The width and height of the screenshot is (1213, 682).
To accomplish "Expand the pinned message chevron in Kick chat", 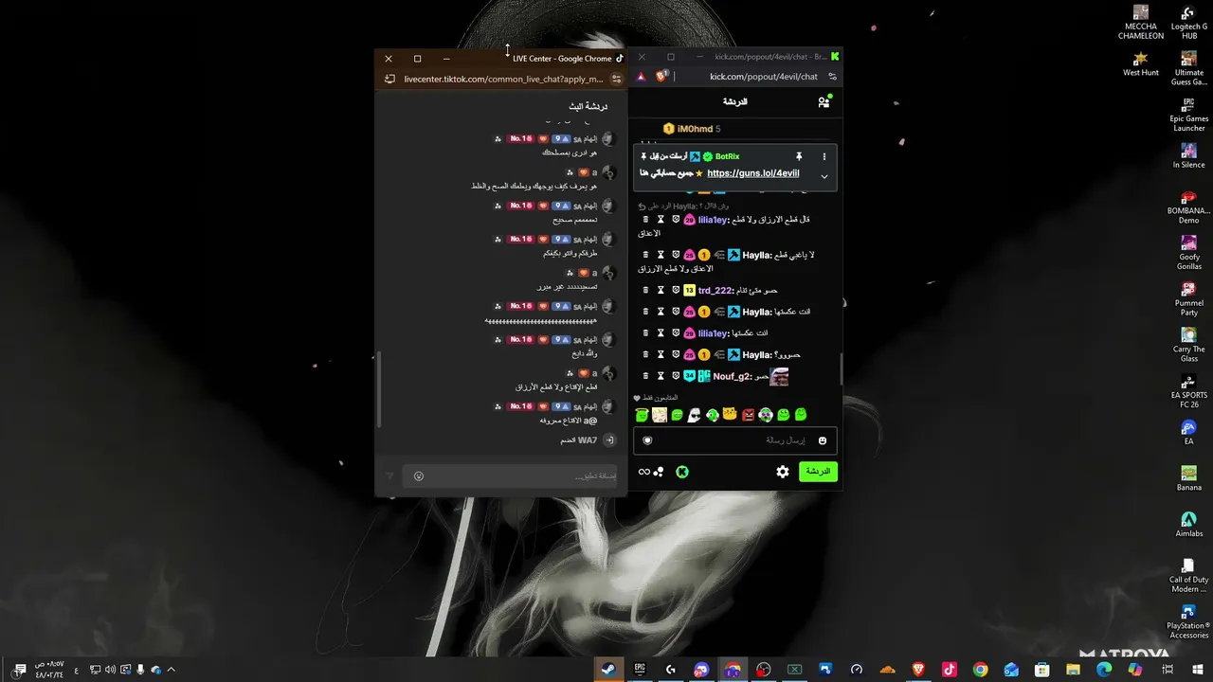I will 824,176.
